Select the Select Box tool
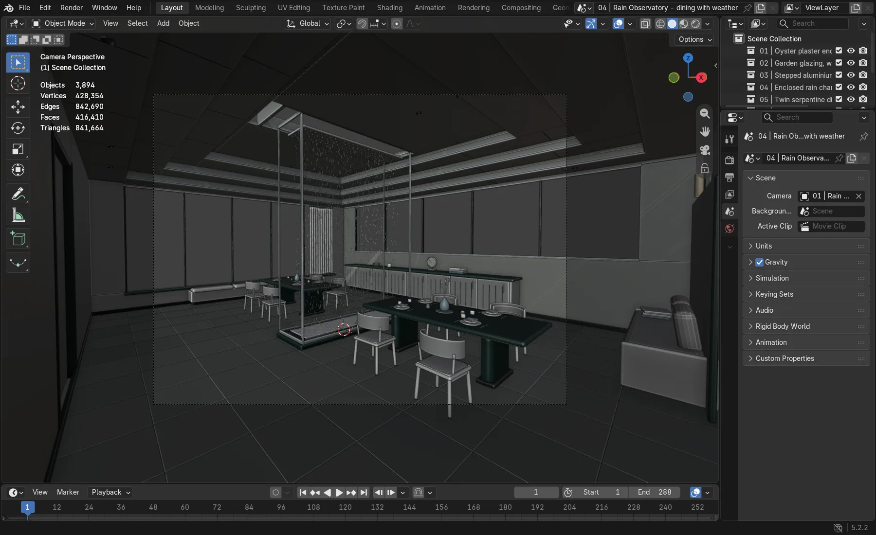The height and width of the screenshot is (535, 876). tap(18, 62)
